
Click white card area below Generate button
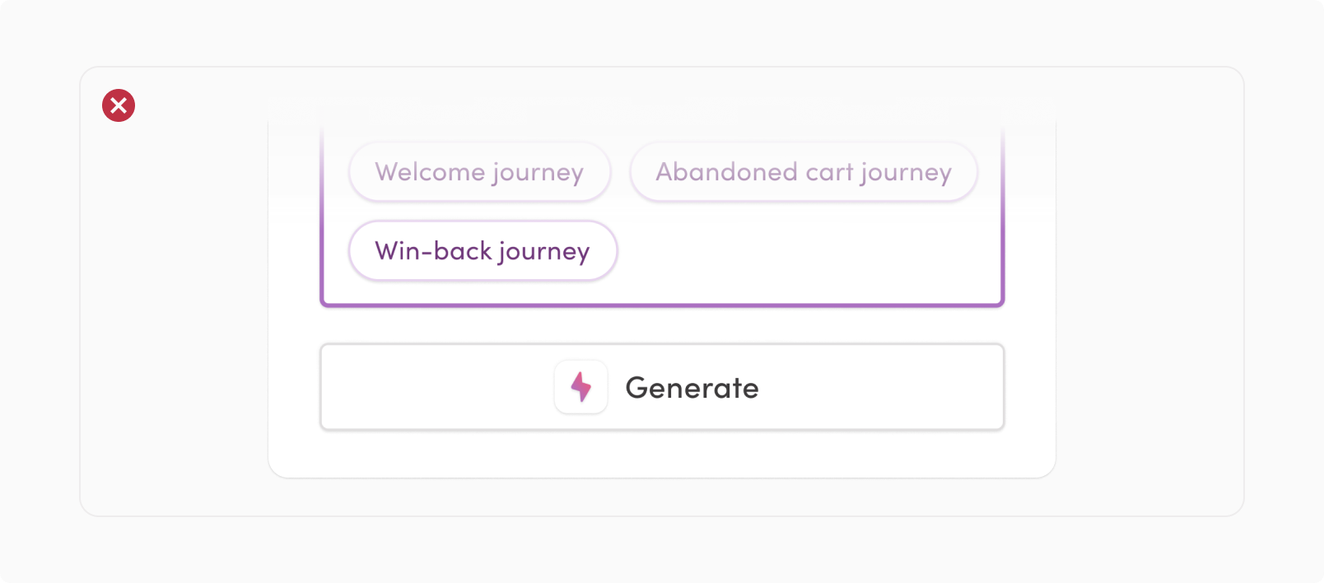(662, 454)
